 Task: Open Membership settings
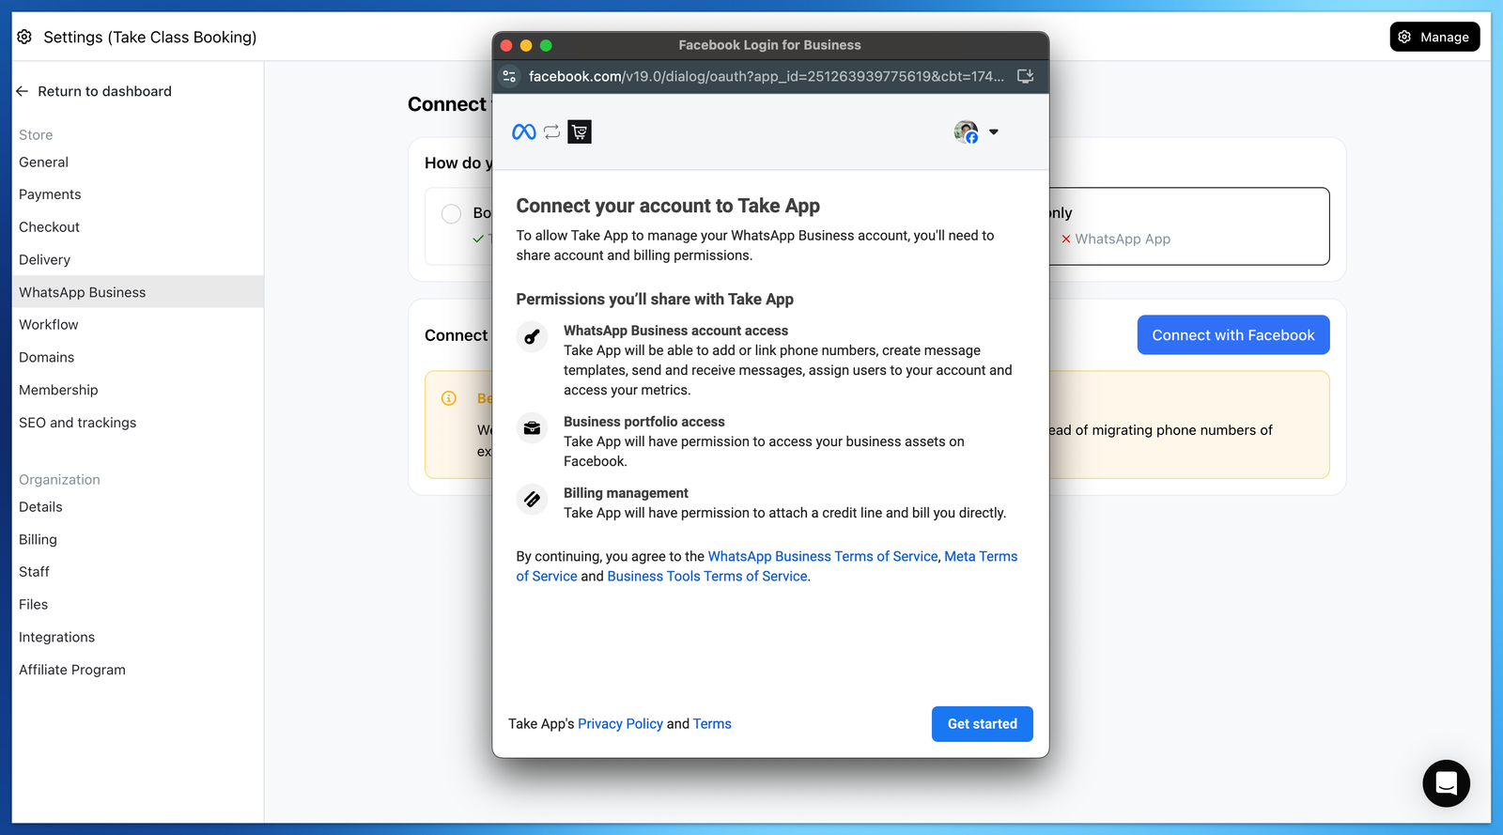(x=58, y=390)
